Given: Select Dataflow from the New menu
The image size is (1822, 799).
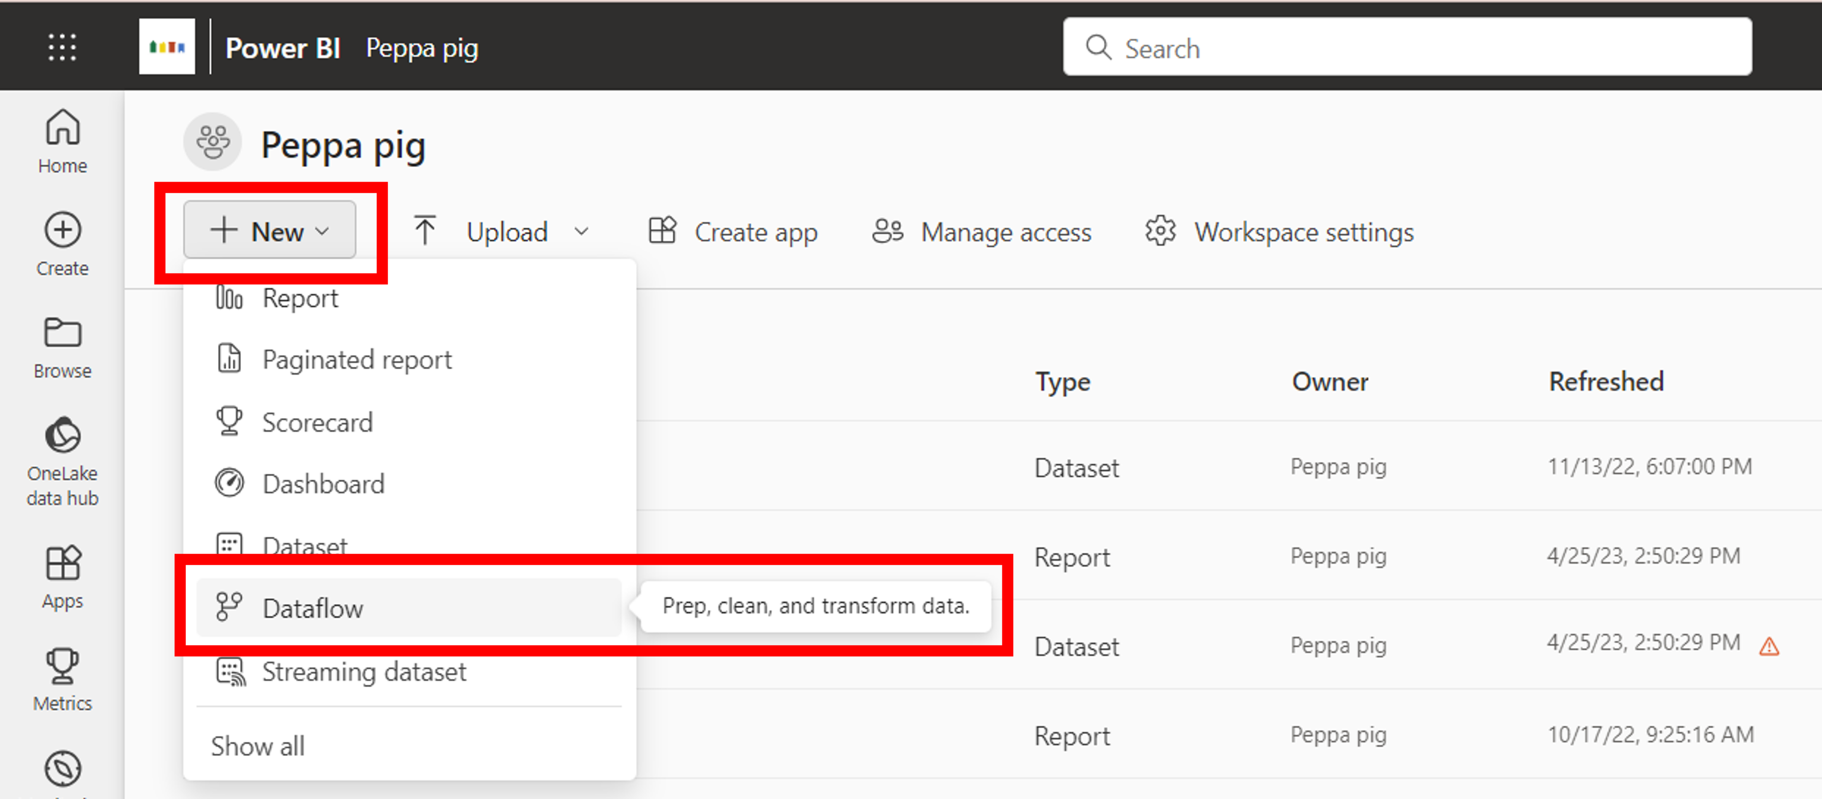Looking at the screenshot, I should pos(409,607).
